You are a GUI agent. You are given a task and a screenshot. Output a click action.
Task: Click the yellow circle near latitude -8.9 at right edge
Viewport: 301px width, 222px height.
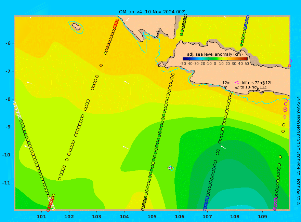click(x=284, y=125)
